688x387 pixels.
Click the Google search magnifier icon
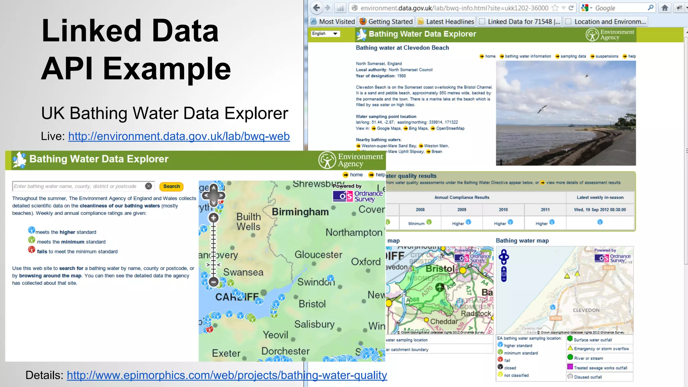[x=651, y=7]
